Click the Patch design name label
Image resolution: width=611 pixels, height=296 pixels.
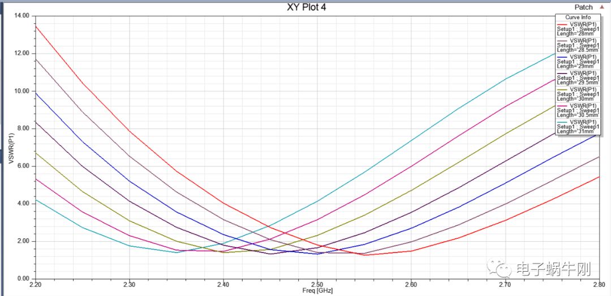[583, 7]
